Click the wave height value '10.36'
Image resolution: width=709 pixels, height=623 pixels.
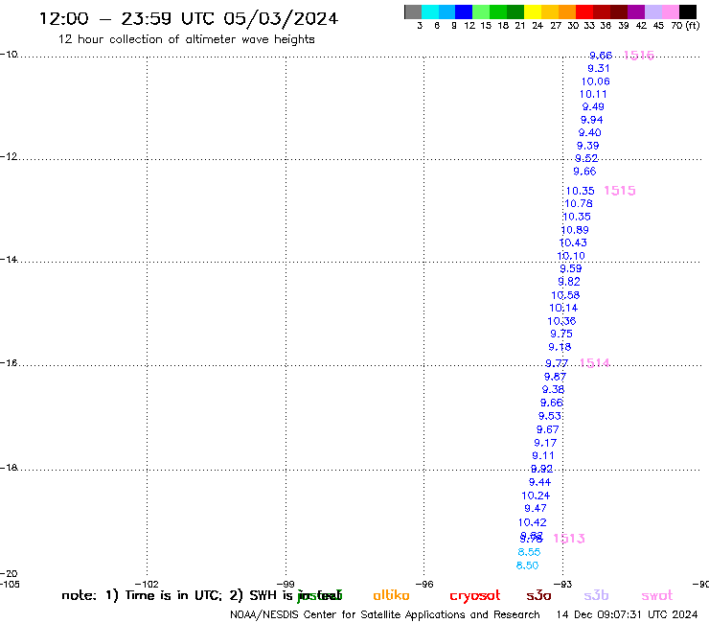click(x=561, y=321)
